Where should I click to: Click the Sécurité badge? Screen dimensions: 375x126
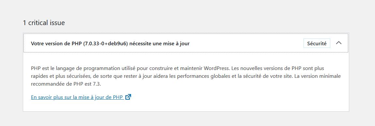point(317,43)
